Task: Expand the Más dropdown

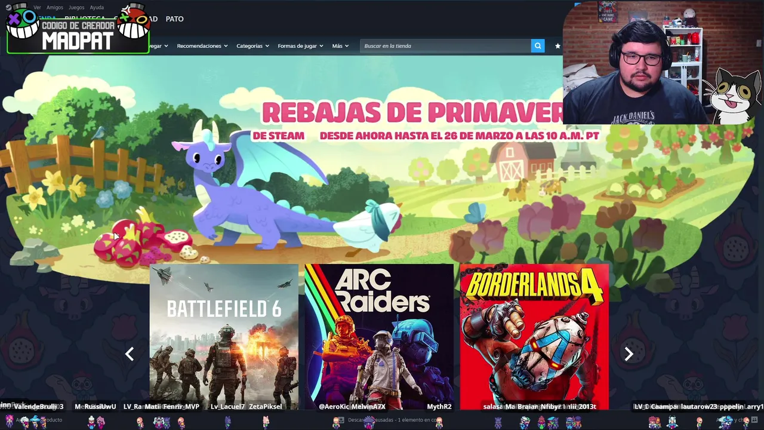Action: point(340,46)
